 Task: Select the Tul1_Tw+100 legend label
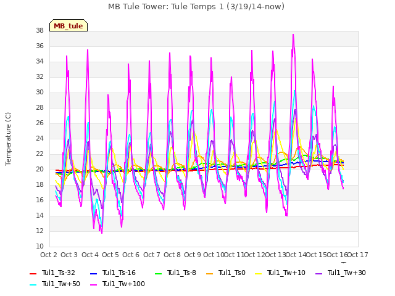click(123, 284)
